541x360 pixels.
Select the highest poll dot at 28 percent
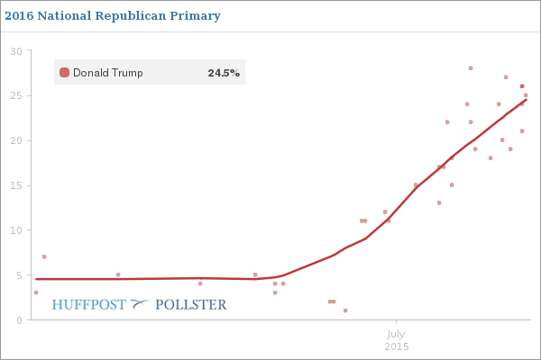(471, 68)
